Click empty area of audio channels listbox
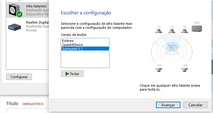Image resolution: width=213 pixels, height=113 pixels. pos(85,59)
